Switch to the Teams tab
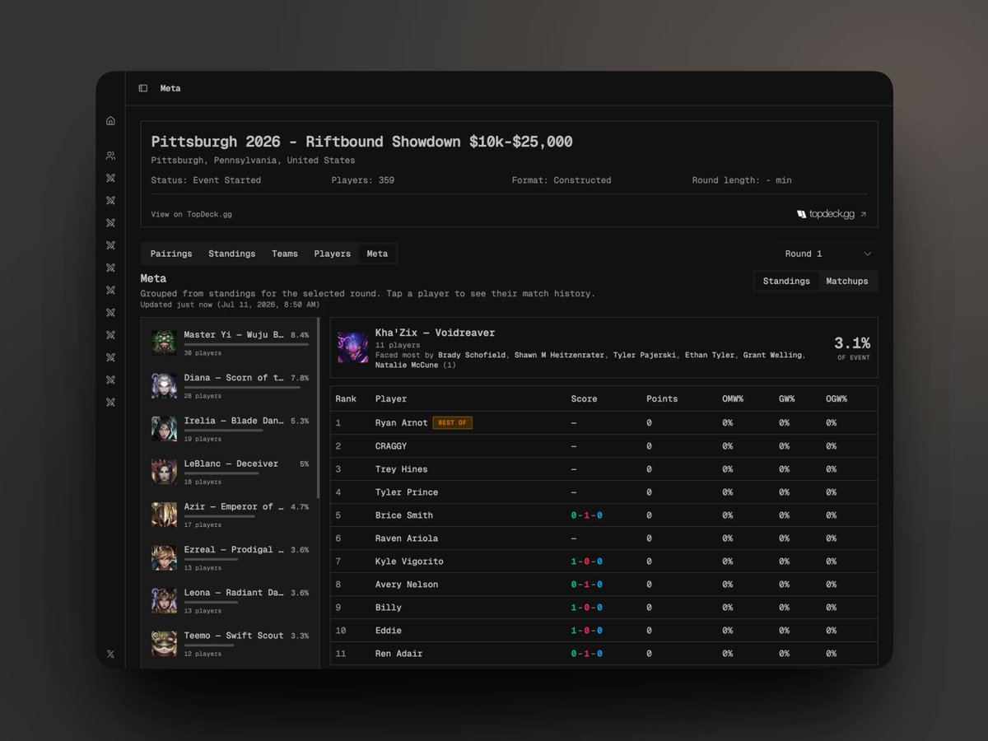988x741 pixels. pyautogui.click(x=285, y=254)
